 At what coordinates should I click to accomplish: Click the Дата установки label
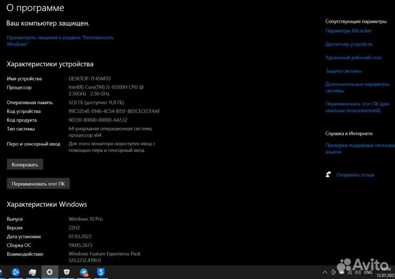point(24,236)
